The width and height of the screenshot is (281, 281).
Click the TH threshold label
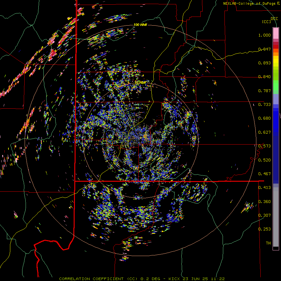(268, 243)
